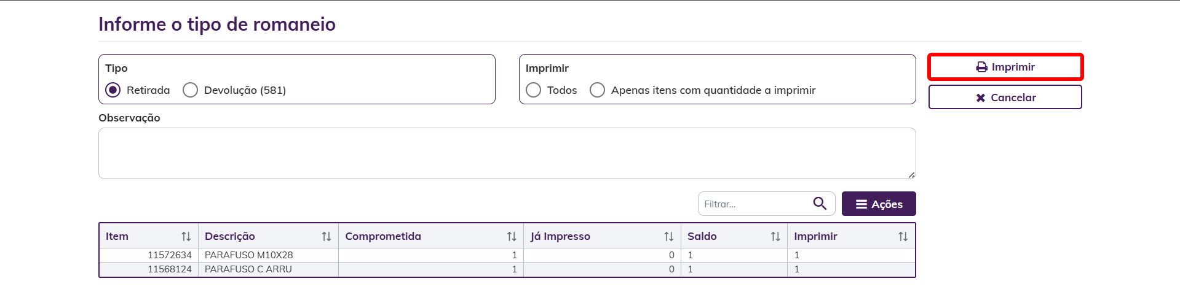Sort by Comprometida column arrows

coord(511,236)
